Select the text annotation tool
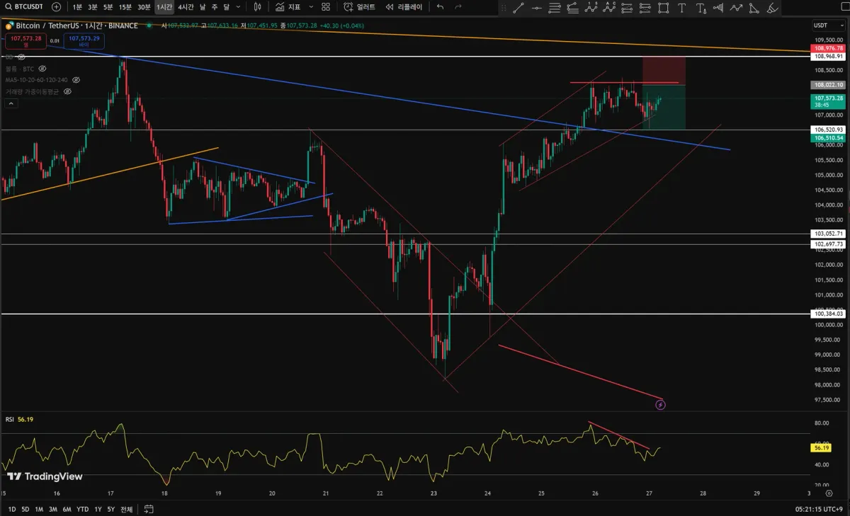The image size is (850, 516). coord(681,8)
